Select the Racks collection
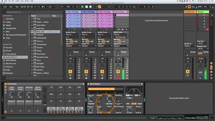This screenshot has height=121, width=215. 8,25
